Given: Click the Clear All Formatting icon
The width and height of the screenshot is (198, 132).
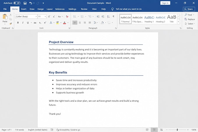Looking at the screenshot, I should click(67, 17).
